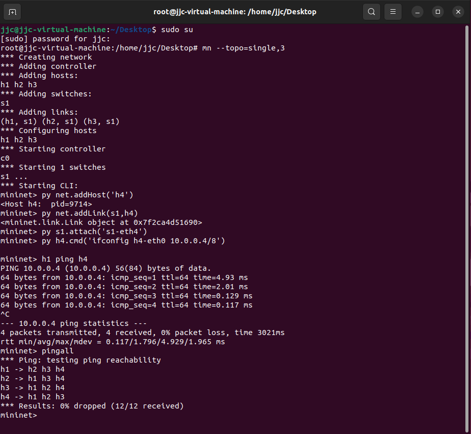Click '*** Results: 0% dropped' line
Viewport: 471px width, 434px height.
pyautogui.click(x=92, y=406)
